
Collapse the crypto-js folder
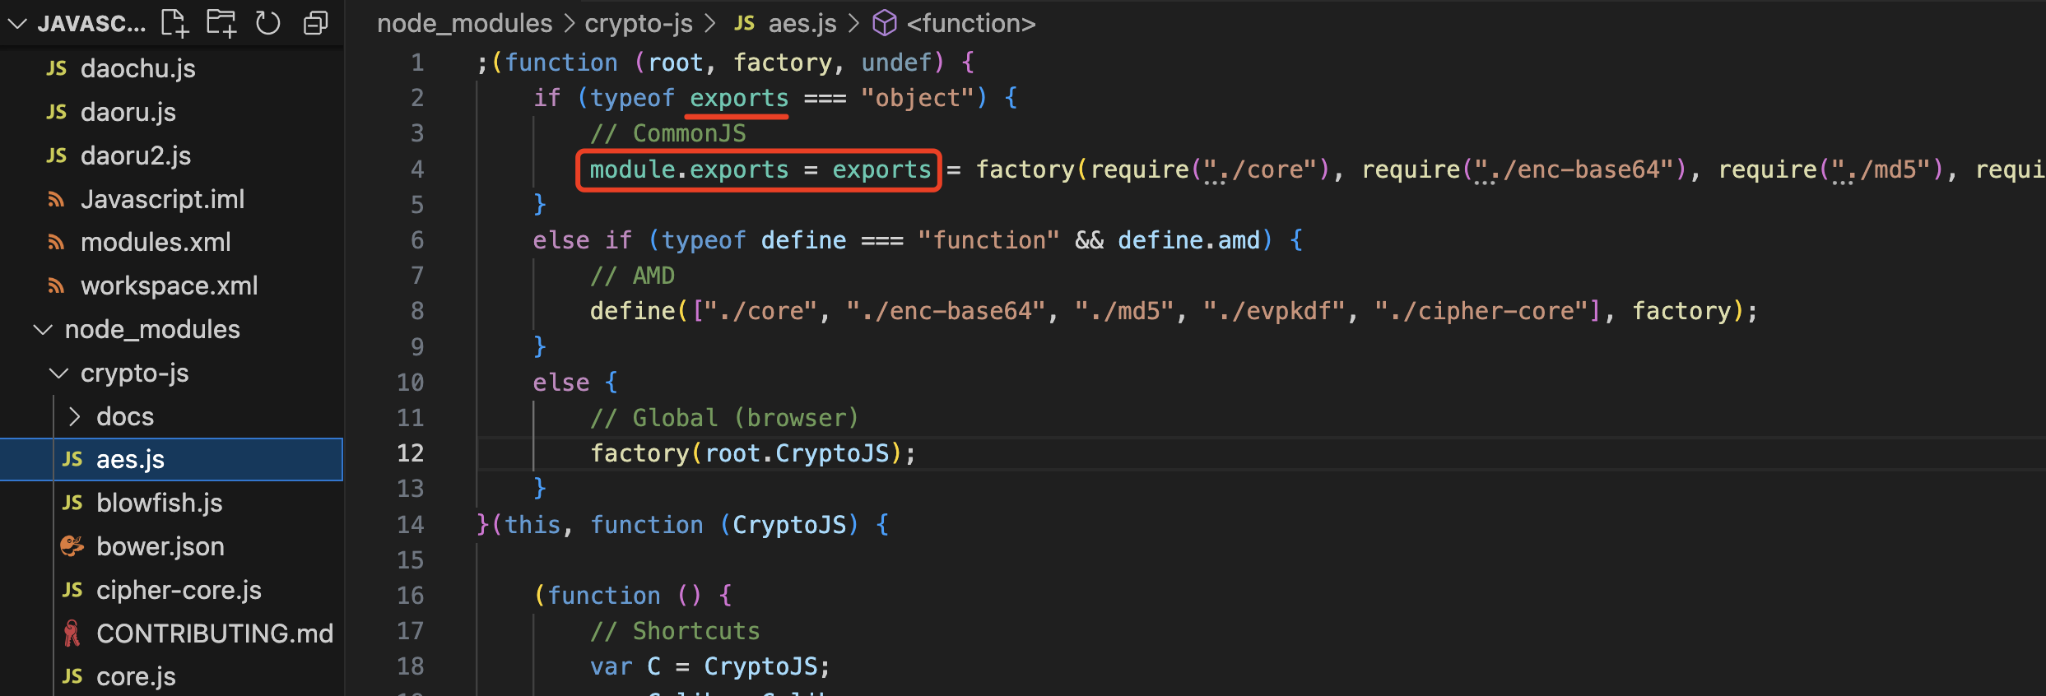[x=58, y=374]
